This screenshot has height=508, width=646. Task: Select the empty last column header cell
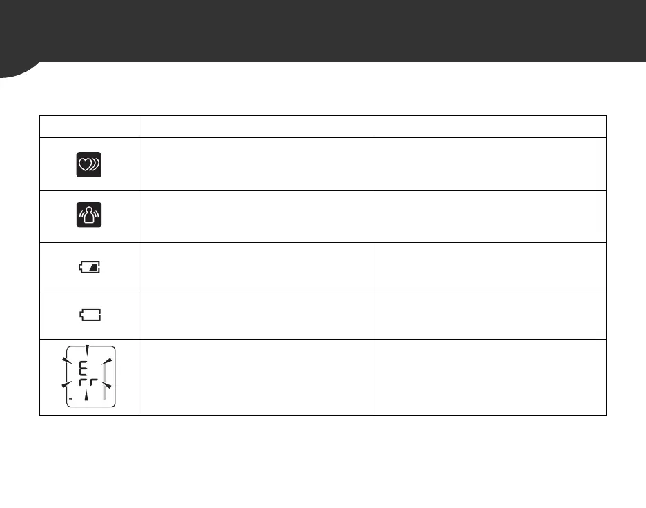(x=490, y=126)
